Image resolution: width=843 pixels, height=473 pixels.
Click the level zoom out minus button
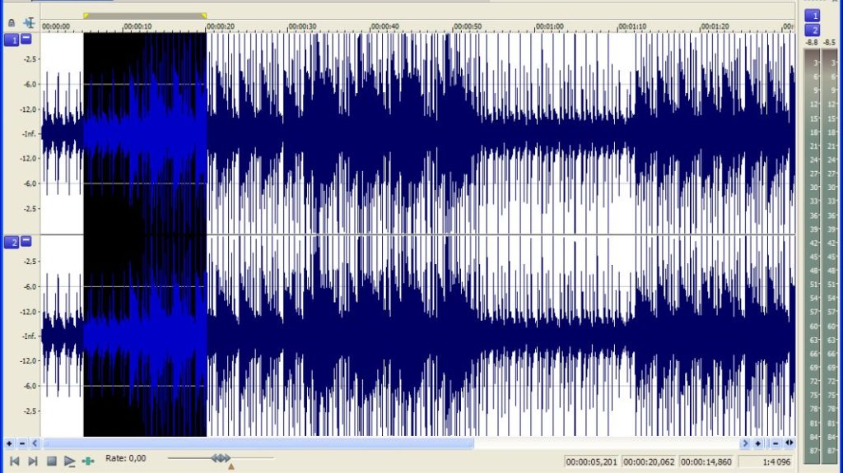tap(22, 443)
